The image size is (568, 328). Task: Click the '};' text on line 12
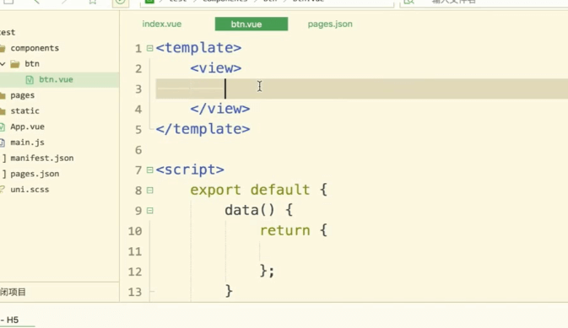point(268,272)
